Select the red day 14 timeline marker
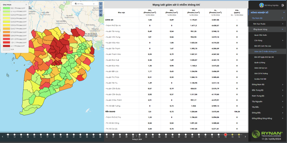Screen dimensions: 287x143 tap(225, 135)
